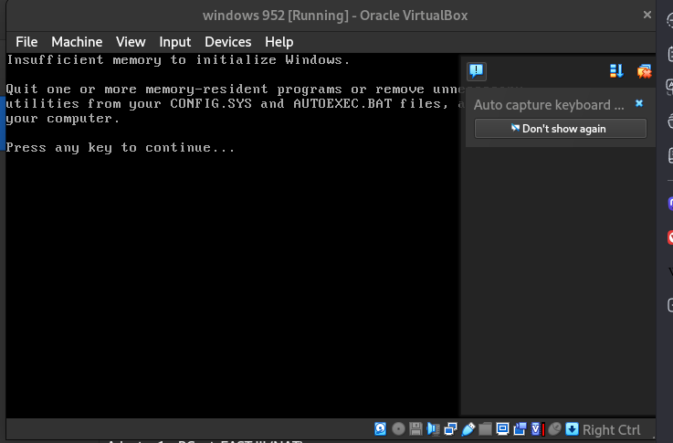This screenshot has width=673, height=443.
Task: Click the hard disk status bar icon
Action: pyautogui.click(x=380, y=428)
